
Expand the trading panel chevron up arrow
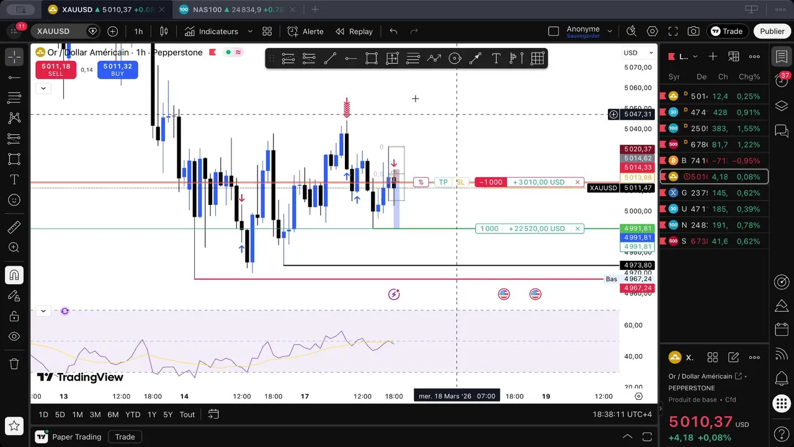(x=627, y=437)
